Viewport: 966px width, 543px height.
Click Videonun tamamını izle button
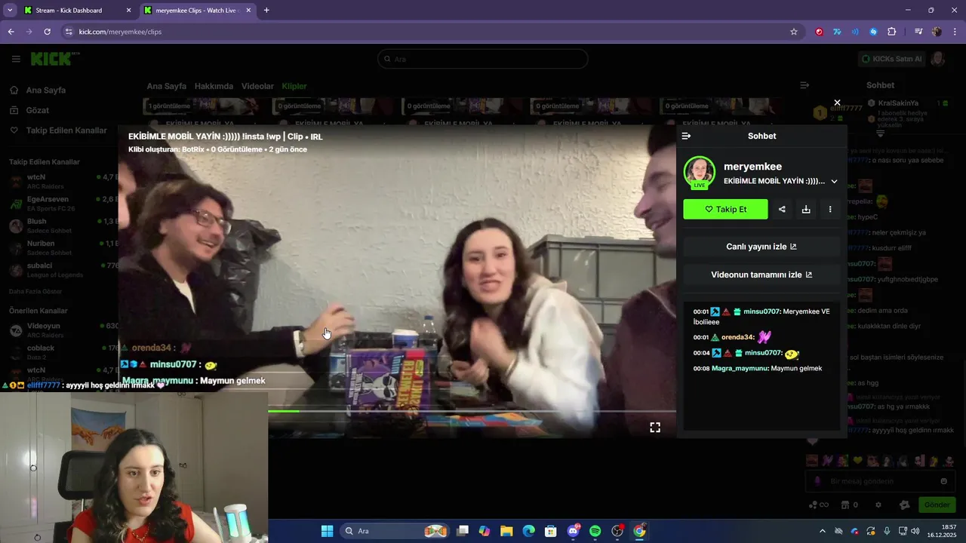(x=761, y=275)
